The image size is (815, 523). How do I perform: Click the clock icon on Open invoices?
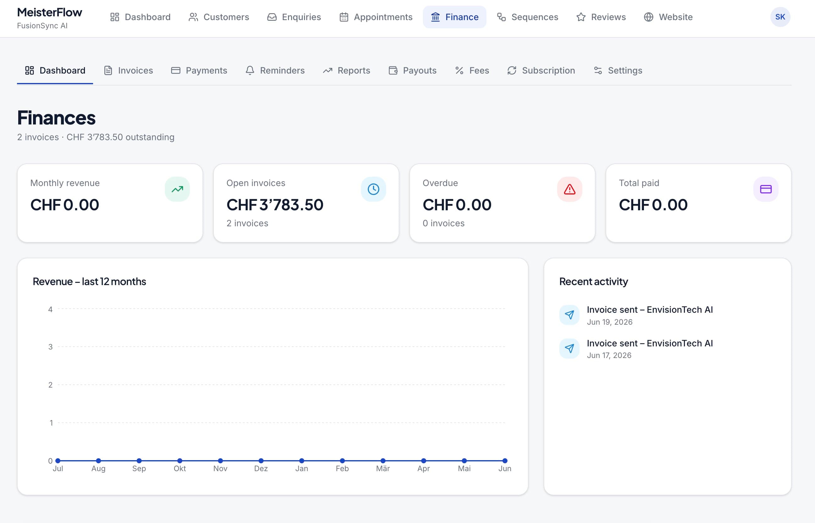[373, 189]
